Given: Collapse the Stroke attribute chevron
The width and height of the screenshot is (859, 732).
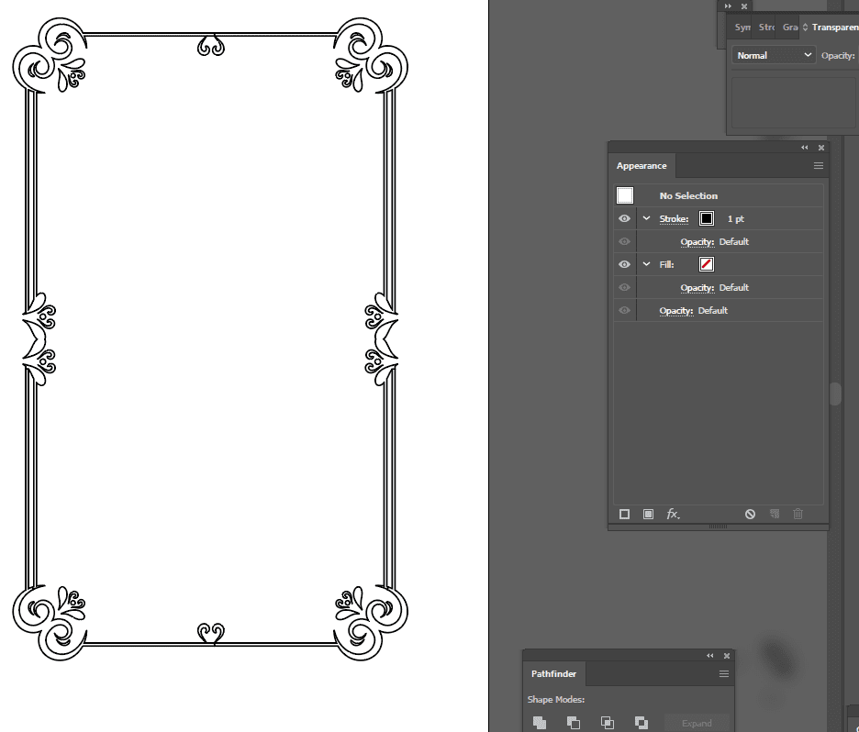Looking at the screenshot, I should point(646,218).
